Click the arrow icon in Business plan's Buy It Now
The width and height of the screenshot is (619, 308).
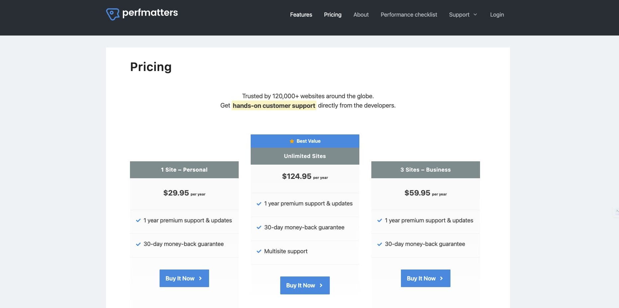pos(441,278)
